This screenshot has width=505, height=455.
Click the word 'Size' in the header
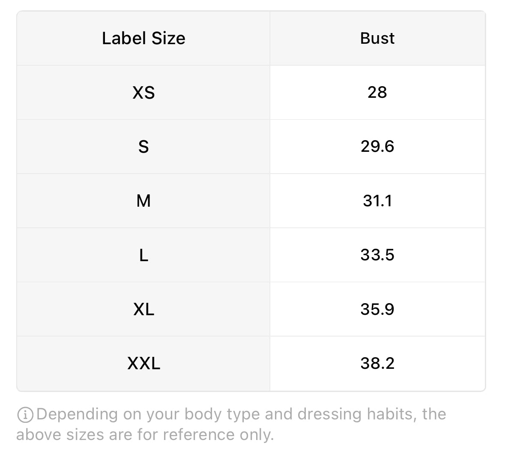[x=168, y=38]
